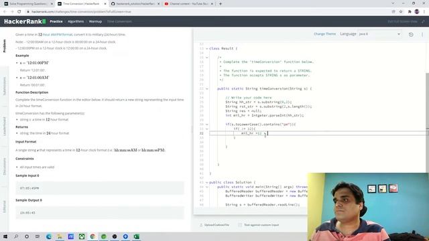Screen dimensions: 429x241
Task: Switch to Chrome in taskbar
Action: [93, 236]
